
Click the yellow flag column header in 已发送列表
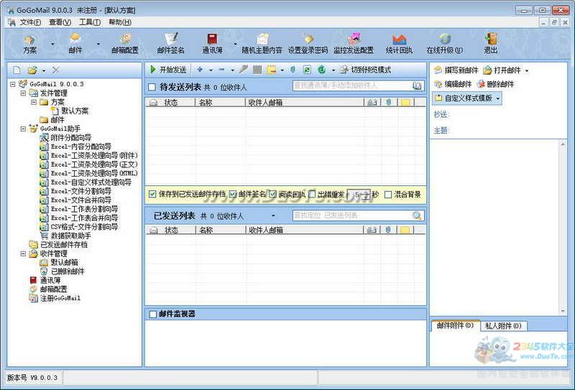405,230
